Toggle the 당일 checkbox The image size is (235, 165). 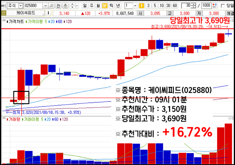click(223, 6)
